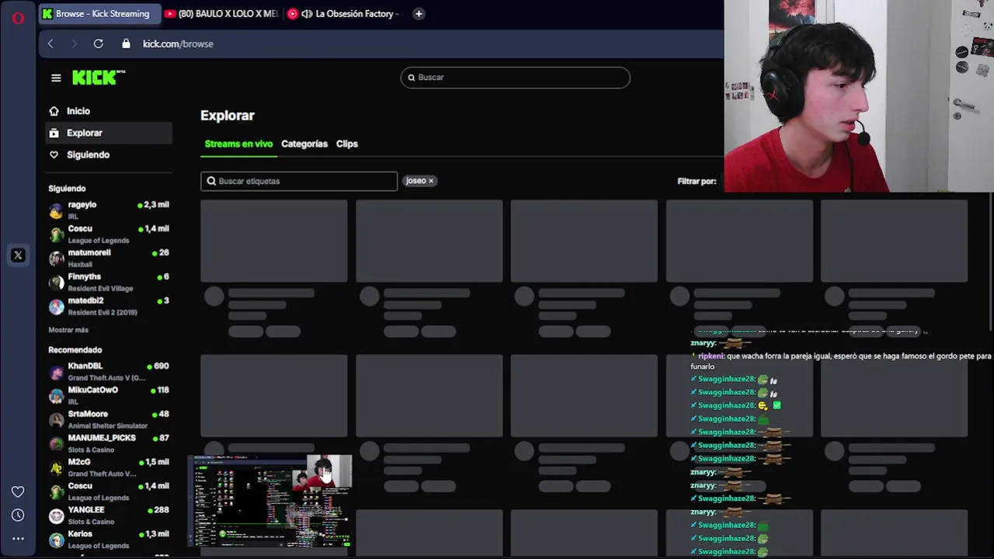Navigate to Inicio in sidebar

tap(109, 111)
